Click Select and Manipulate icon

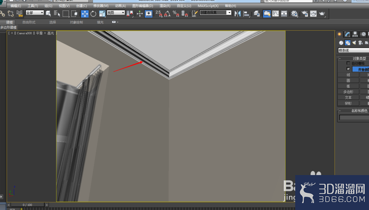[139, 14]
